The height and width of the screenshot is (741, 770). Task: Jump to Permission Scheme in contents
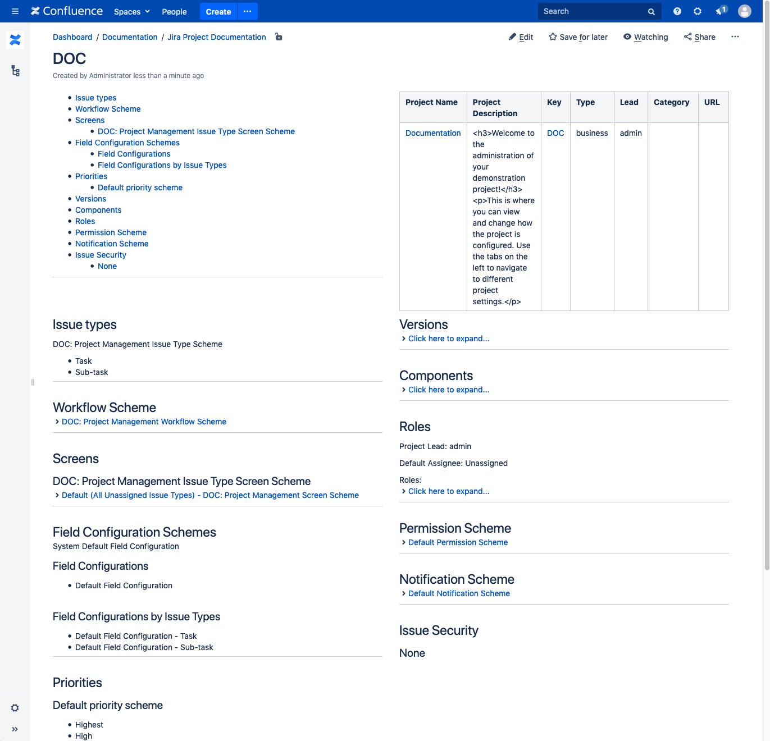111,232
